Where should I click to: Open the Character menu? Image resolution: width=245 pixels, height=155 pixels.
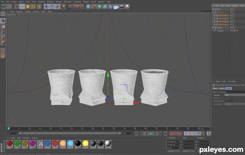pos(77,2)
